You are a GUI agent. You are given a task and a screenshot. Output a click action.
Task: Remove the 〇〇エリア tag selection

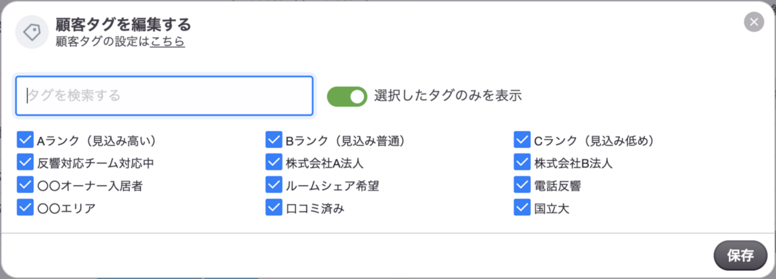(25, 207)
